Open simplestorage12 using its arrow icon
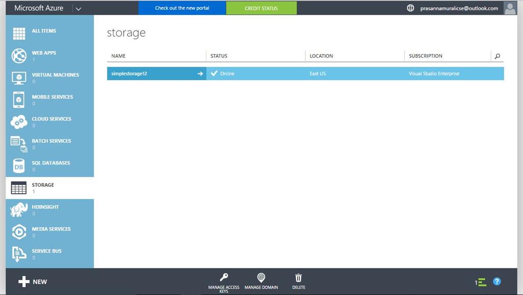Screen dimensions: 523x295 coord(200,73)
